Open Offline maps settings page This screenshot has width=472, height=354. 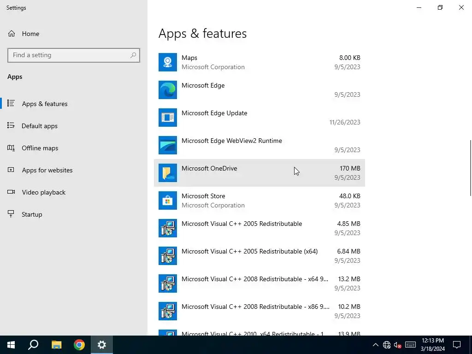[74, 148]
